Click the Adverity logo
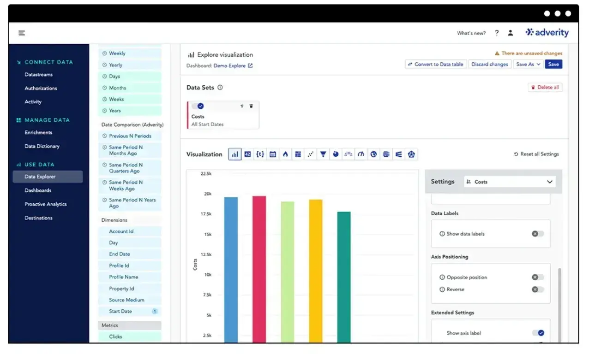Image resolution: width=589 pixels, height=354 pixels. click(547, 32)
